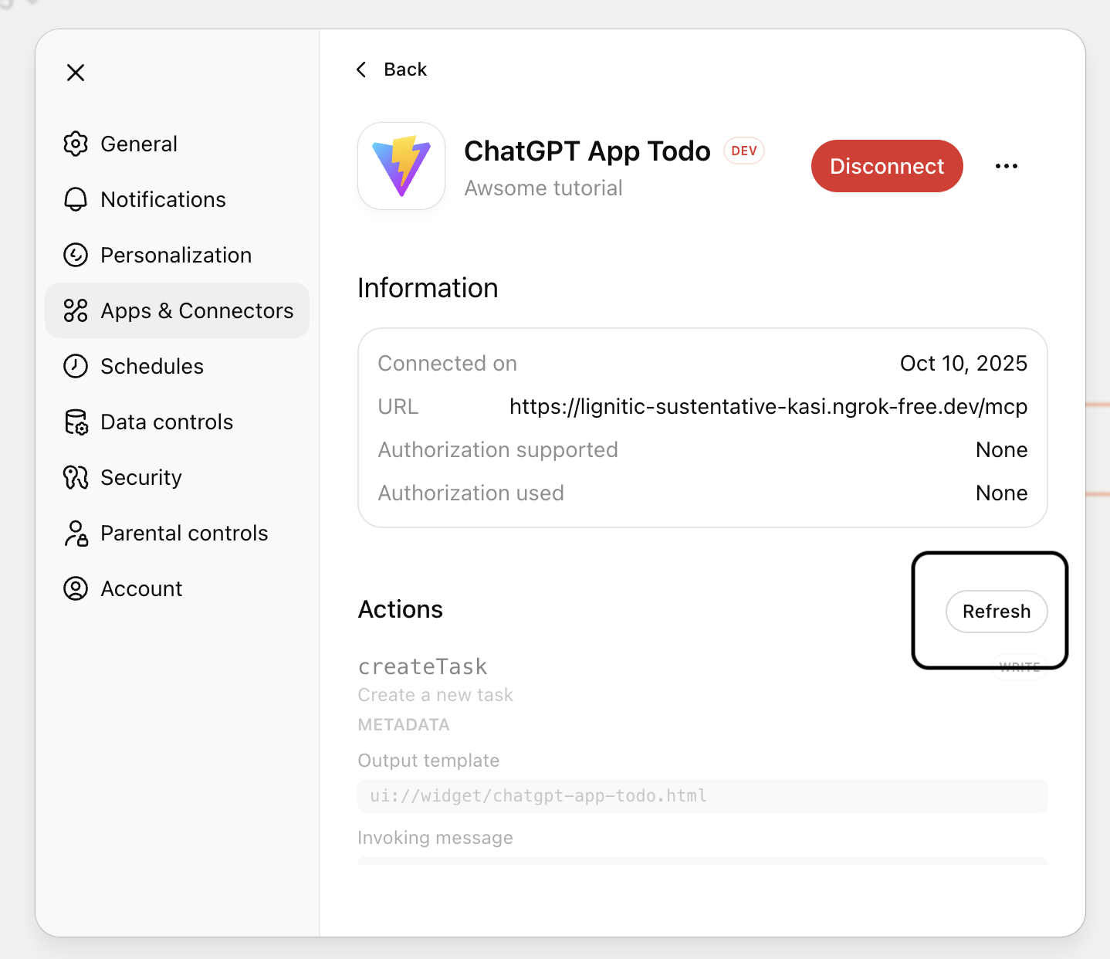Click the output template widget path field

(x=702, y=796)
